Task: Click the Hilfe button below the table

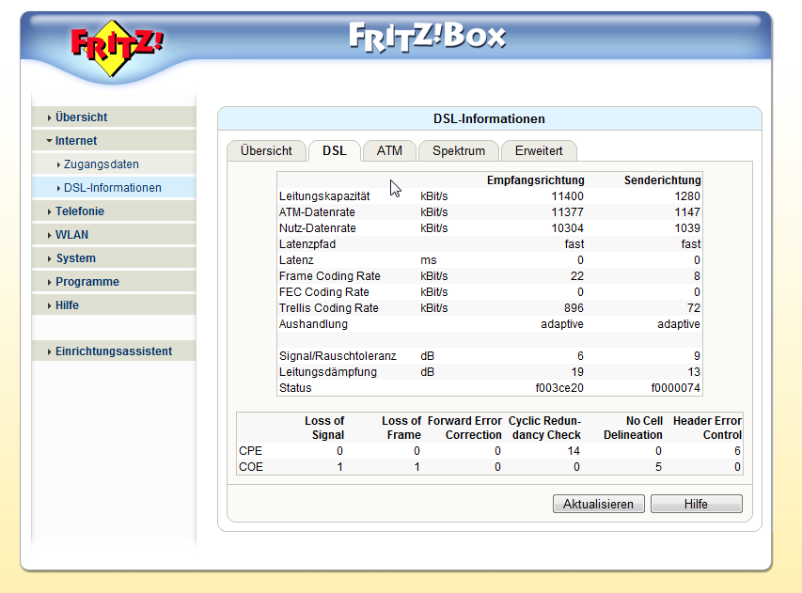Action: pyautogui.click(x=696, y=504)
